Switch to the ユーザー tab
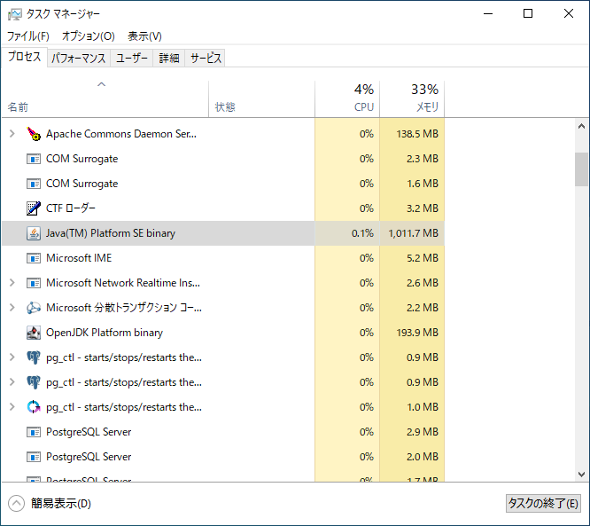 pyautogui.click(x=132, y=58)
